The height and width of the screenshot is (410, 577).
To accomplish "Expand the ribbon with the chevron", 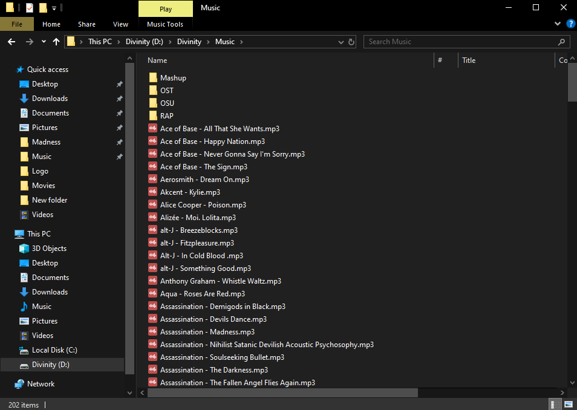I will 558,24.
